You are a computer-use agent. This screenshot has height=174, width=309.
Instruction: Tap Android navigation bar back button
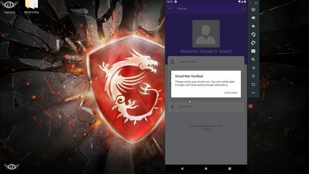point(182,169)
